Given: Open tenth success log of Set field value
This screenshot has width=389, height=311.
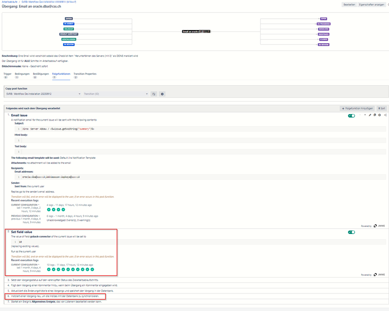Looking at the screenshot, I should [x=92, y=269].
